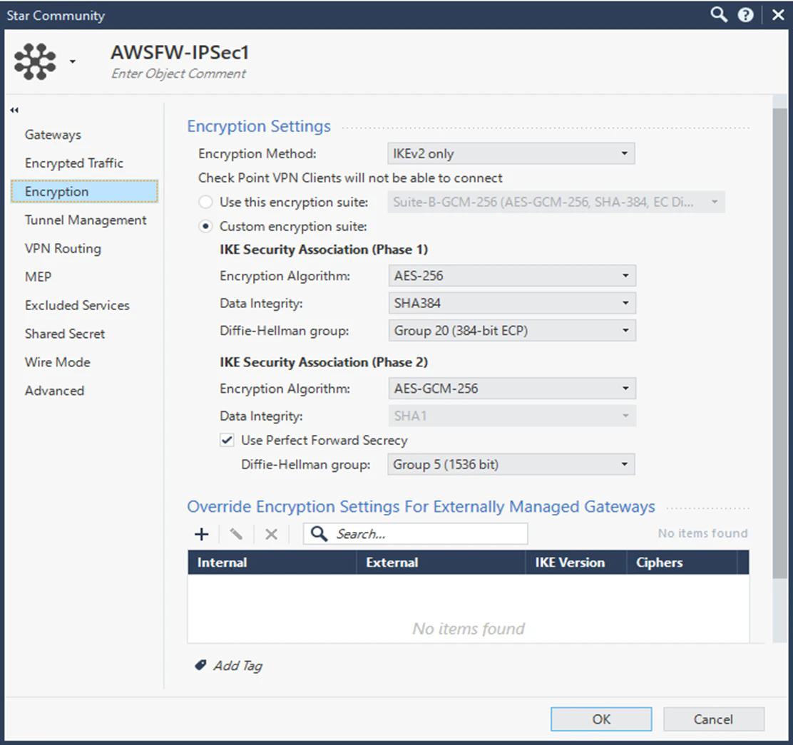Open MEP page
Viewport: 793px width, 745px height.
39,277
